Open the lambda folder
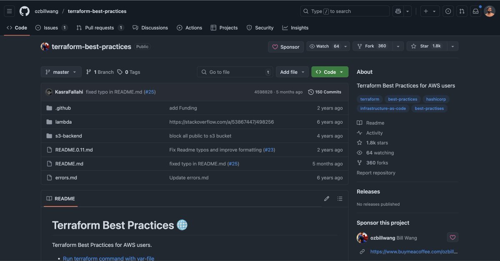This screenshot has height=261, width=500. (x=63, y=122)
